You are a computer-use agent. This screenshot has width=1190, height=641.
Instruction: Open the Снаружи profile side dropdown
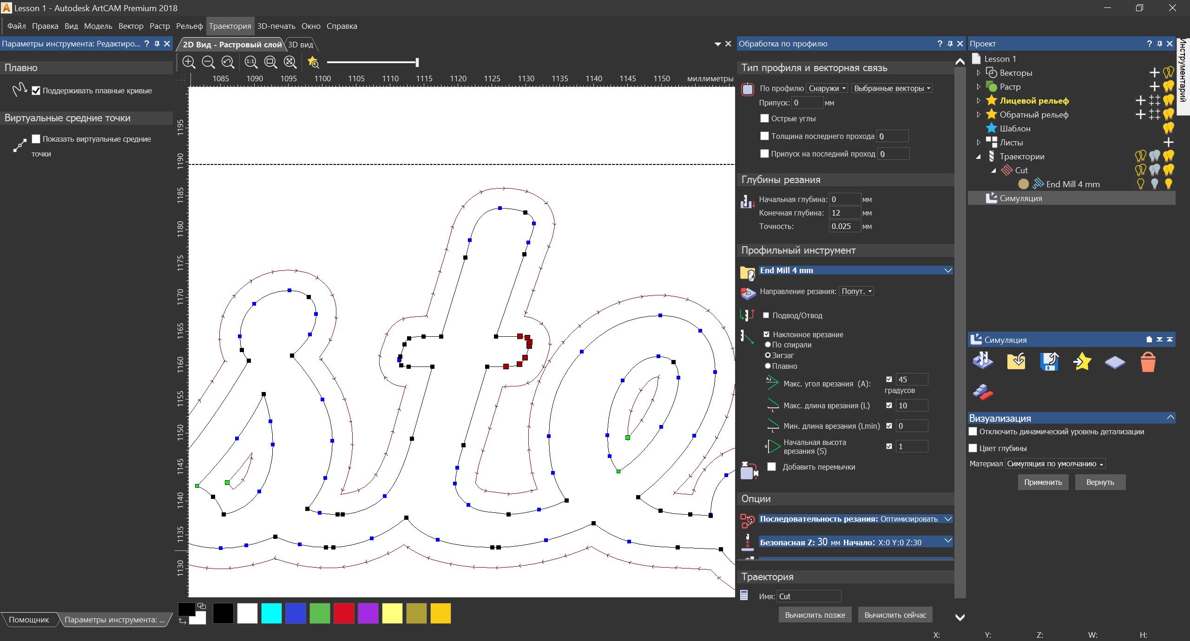(827, 88)
